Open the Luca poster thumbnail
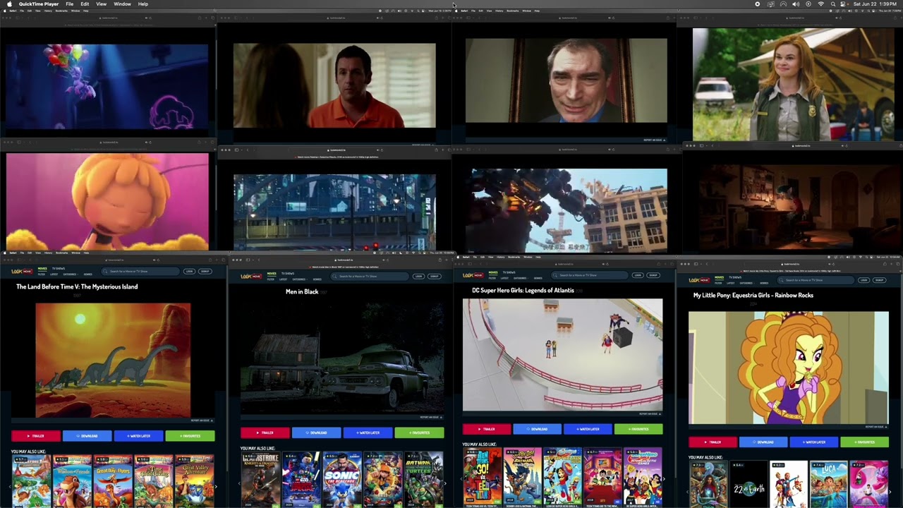This screenshot has width=903, height=508. pyautogui.click(x=829, y=485)
